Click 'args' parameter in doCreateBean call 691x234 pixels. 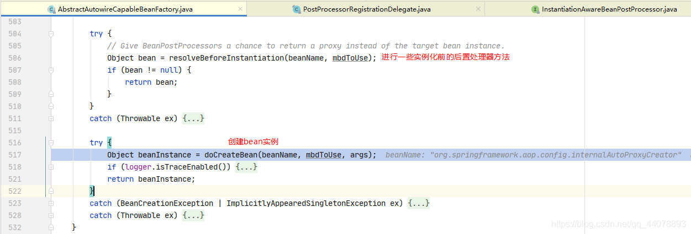pyautogui.click(x=359, y=155)
